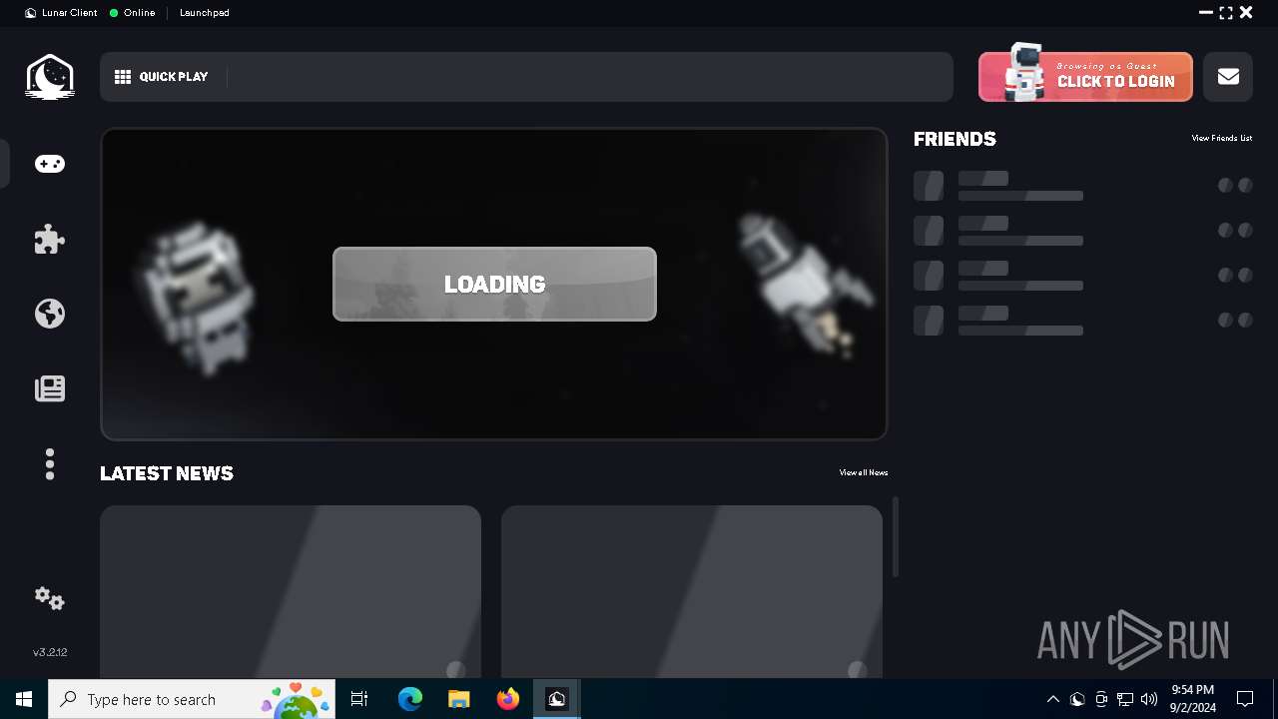Screen dimensions: 1278x719
Task: Click the Quick Play bar
Action: click(526, 77)
